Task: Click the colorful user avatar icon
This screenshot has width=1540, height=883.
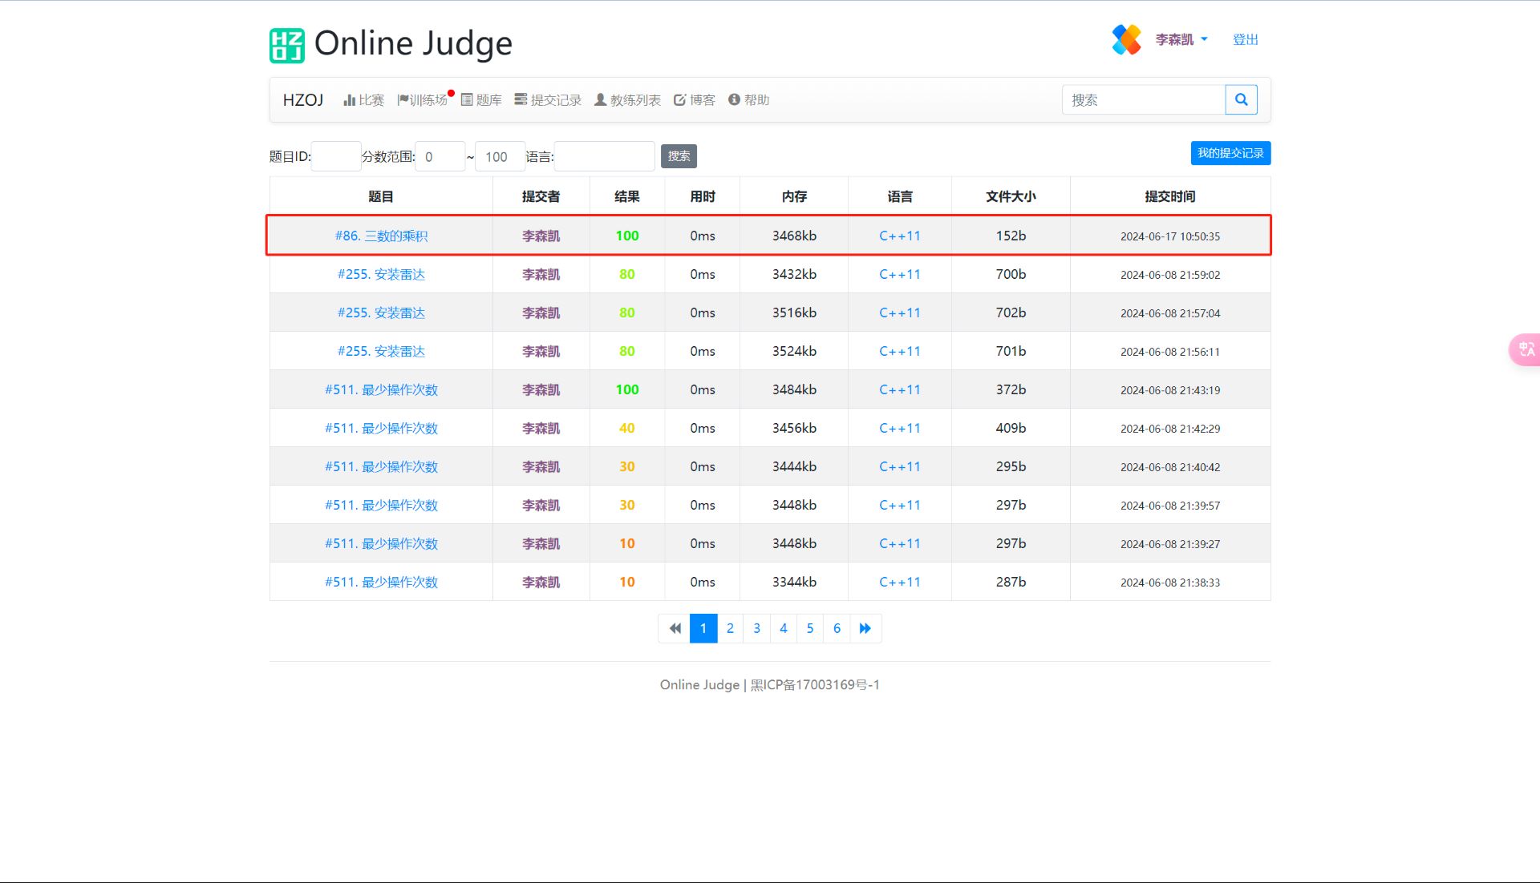Action: click(x=1126, y=39)
